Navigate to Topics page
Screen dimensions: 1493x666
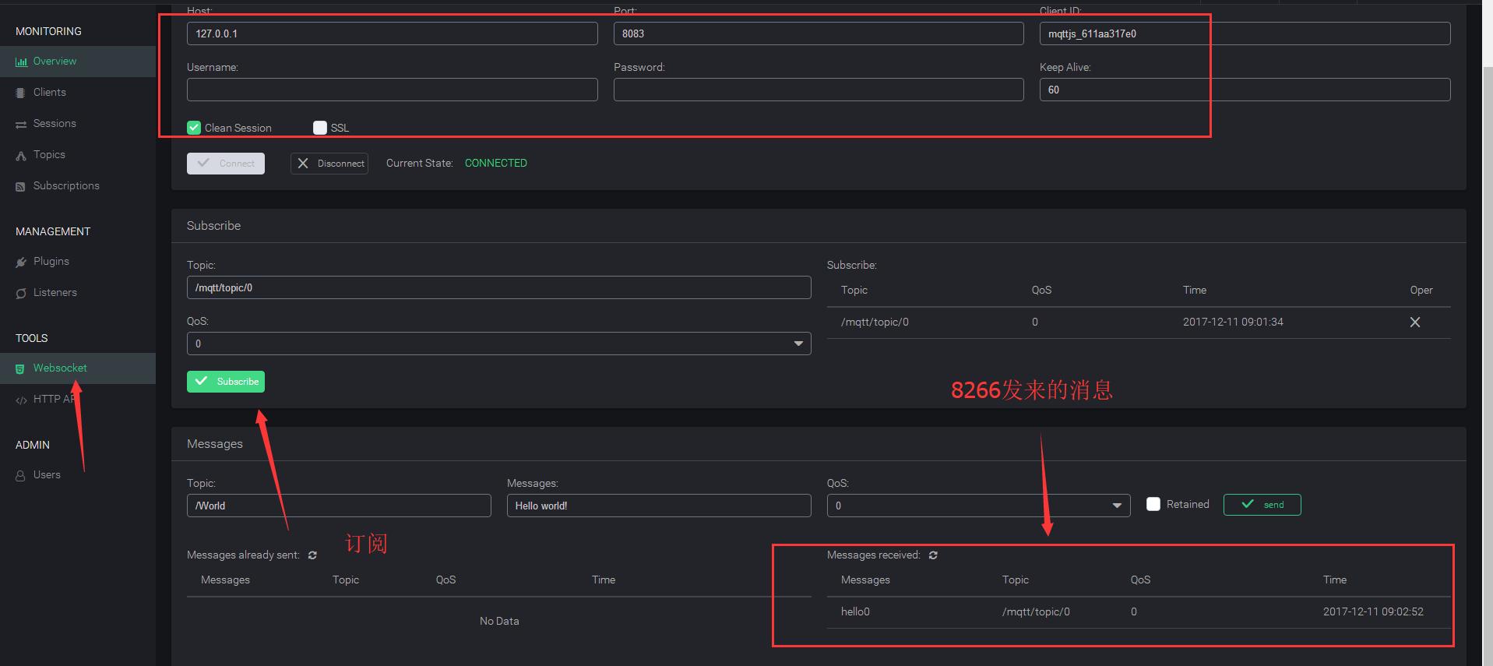click(49, 155)
